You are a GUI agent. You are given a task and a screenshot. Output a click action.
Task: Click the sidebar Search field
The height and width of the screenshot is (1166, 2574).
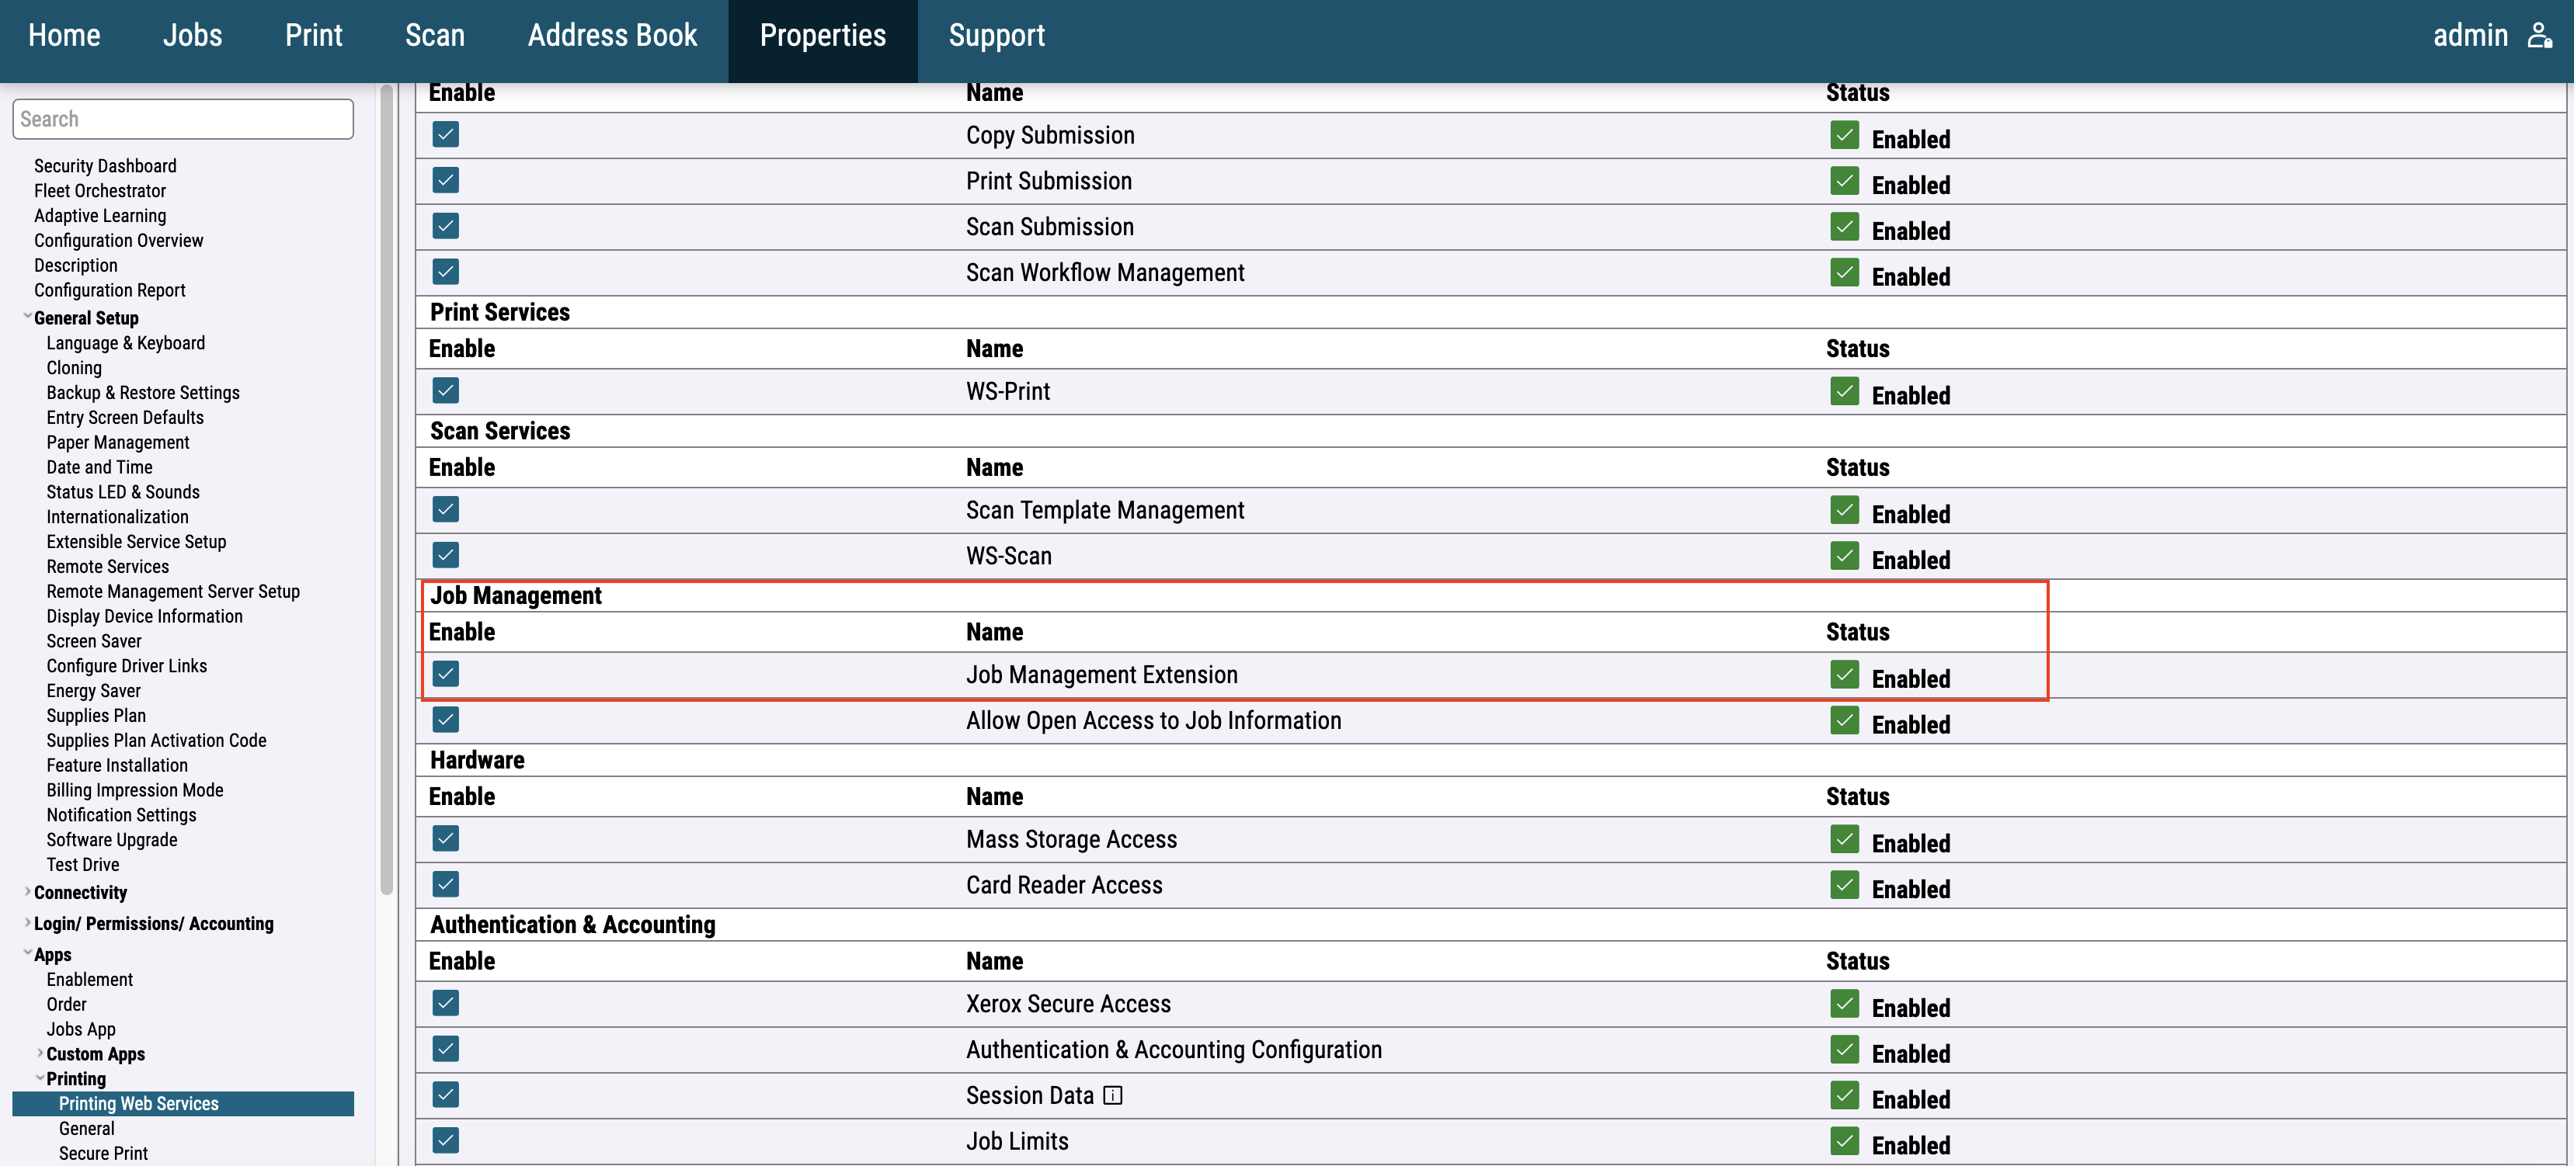coord(183,119)
